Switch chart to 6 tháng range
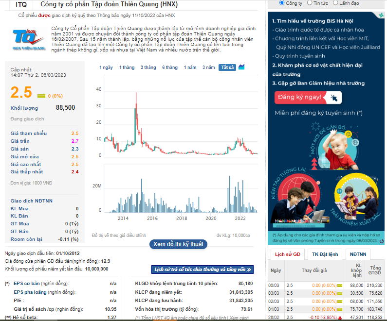 coord(170,67)
